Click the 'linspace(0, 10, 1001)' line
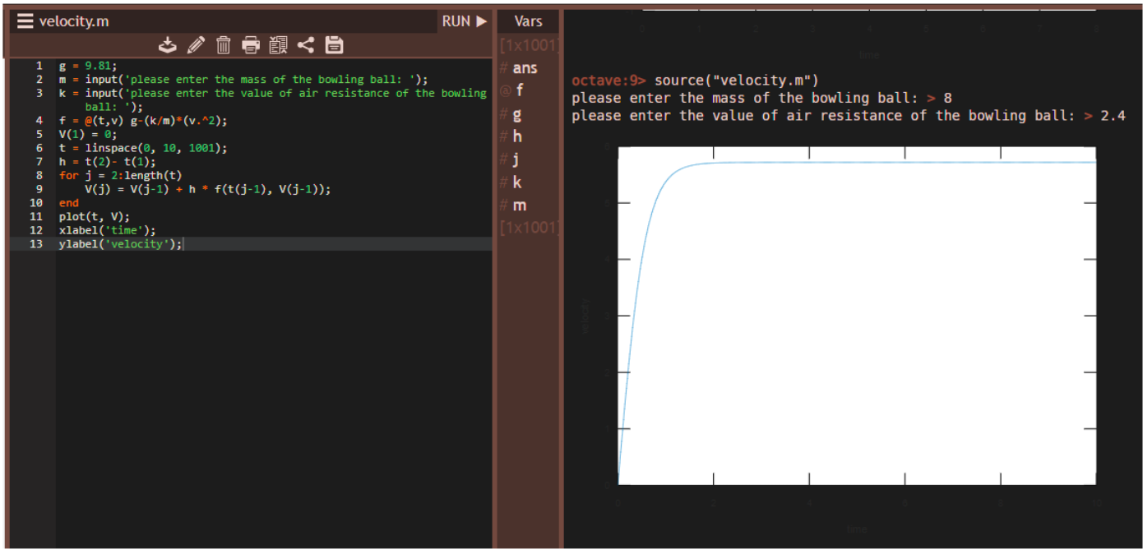This screenshot has width=1143, height=554. [143, 148]
